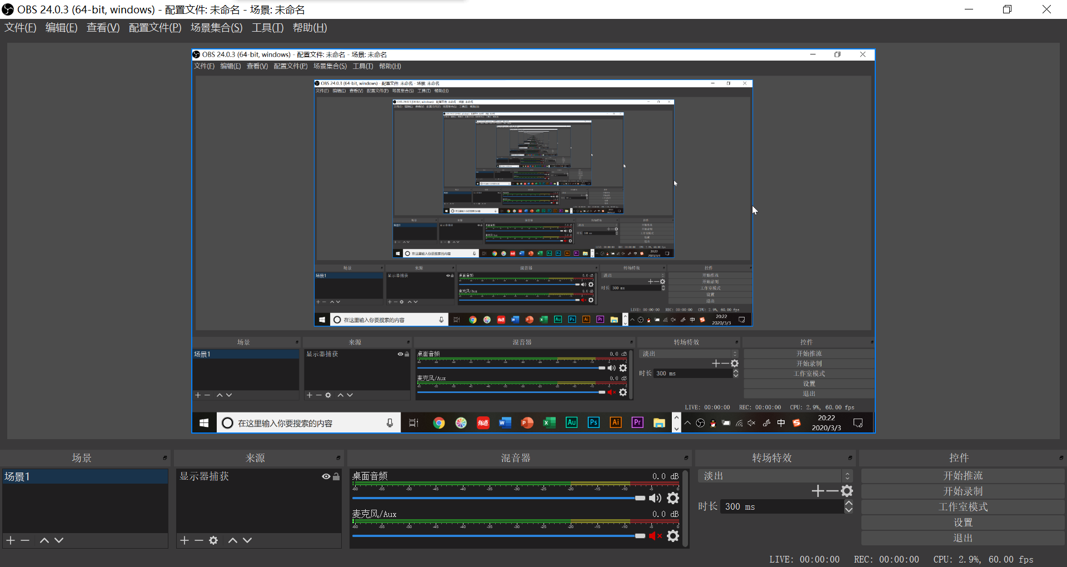The width and height of the screenshot is (1067, 567).
Task: Add a transition with the plus icon
Action: tap(817, 491)
